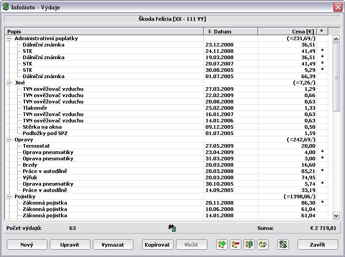Screen dimensions: 345x257
Task: Select TVN osvěžovač vzduchu row dated 16.01.2007
Action: click(x=166, y=115)
